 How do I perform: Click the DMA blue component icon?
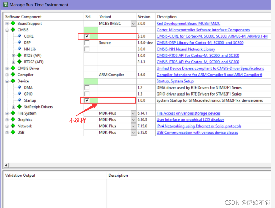coord(19,87)
